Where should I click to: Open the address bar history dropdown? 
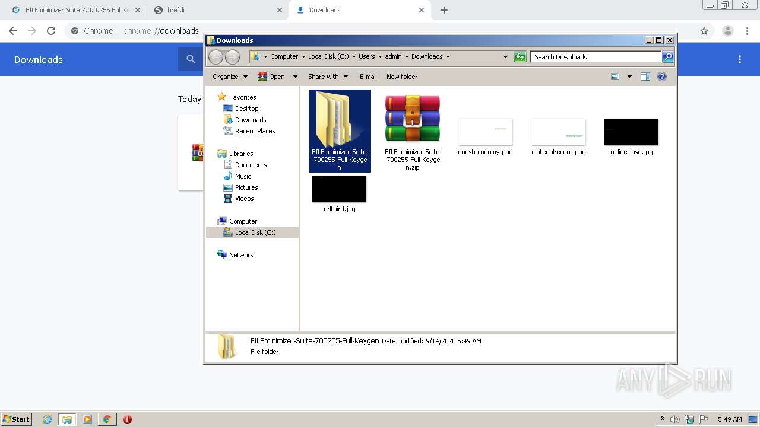pos(505,57)
